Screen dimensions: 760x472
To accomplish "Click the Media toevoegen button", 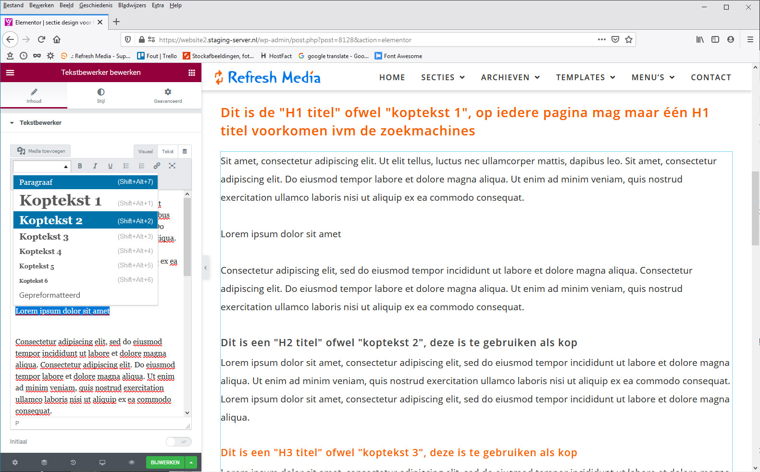I will tap(41, 151).
